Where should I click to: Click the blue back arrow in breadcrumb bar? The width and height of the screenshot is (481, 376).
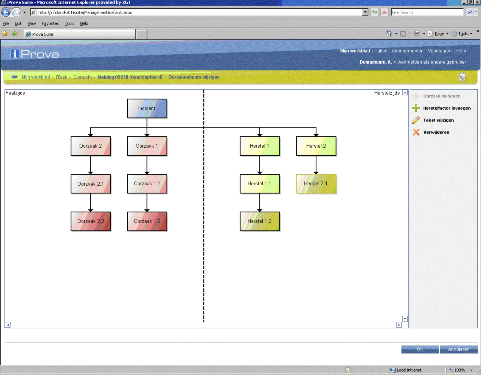(x=14, y=77)
